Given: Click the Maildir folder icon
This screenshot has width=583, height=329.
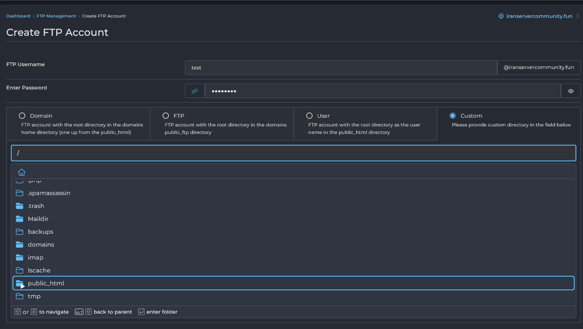Looking at the screenshot, I should [x=20, y=219].
